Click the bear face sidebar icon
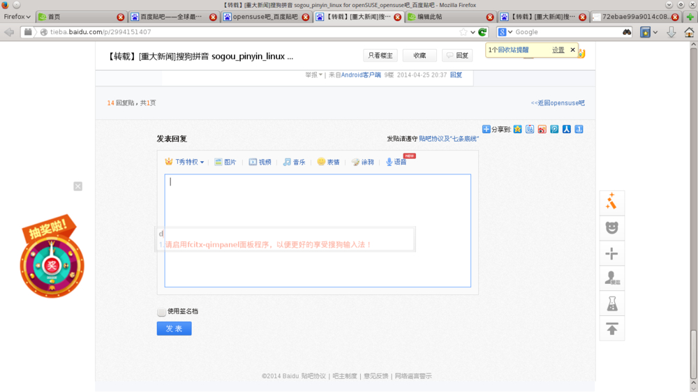The height and width of the screenshot is (392, 698). point(611,227)
